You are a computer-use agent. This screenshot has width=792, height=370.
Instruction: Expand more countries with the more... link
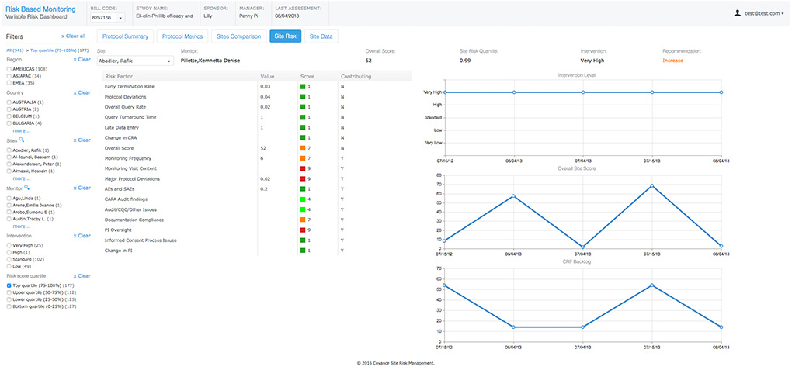(21, 130)
